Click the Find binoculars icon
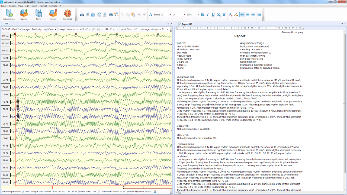 [111, 14]
